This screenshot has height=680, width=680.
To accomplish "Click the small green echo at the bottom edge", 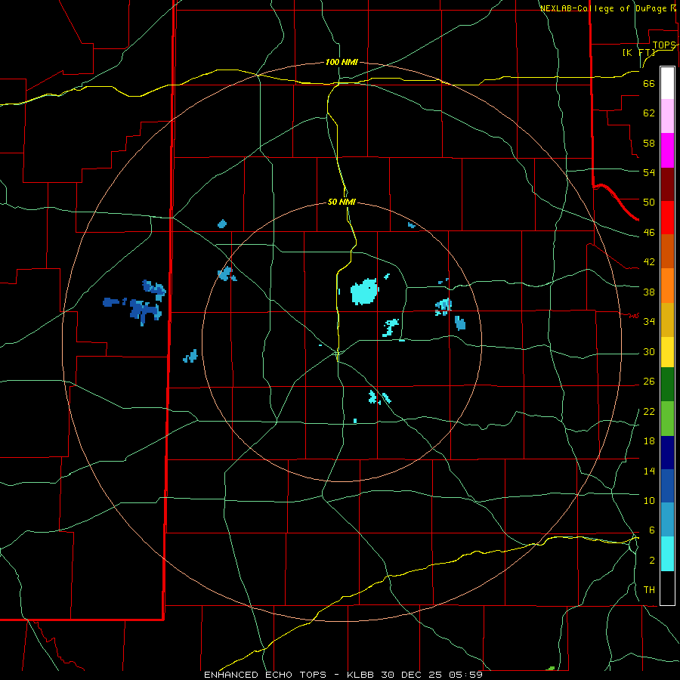I will pyautogui.click(x=551, y=669).
